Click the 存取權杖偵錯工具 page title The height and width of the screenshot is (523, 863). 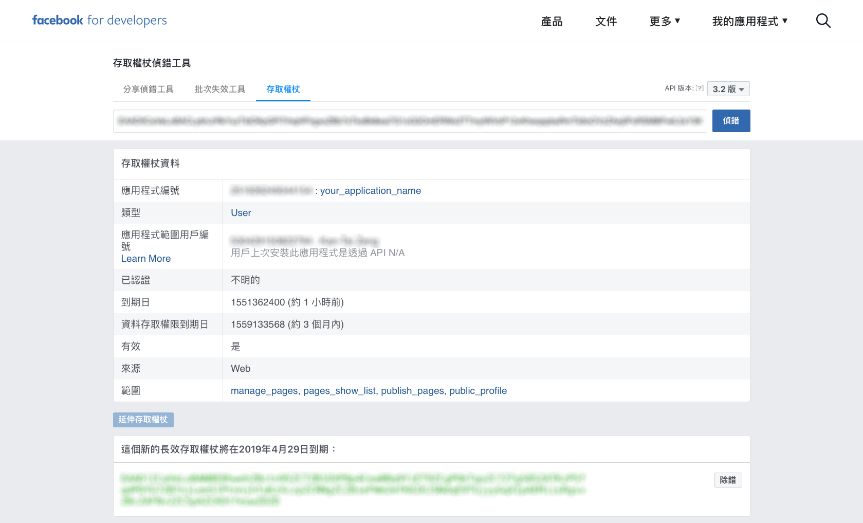click(152, 63)
